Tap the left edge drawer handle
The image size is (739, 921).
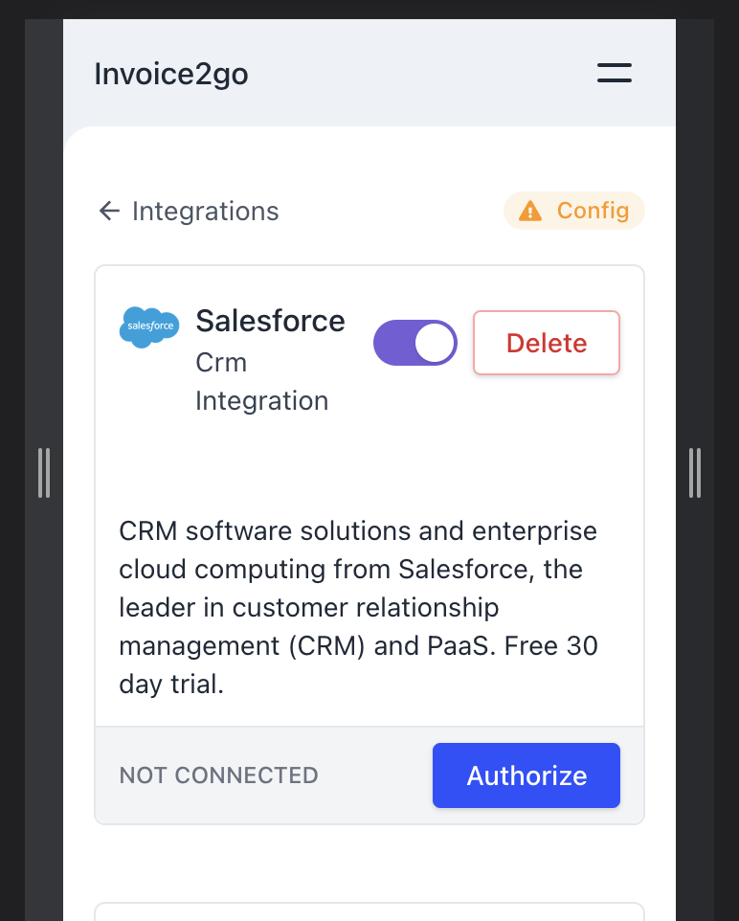[x=44, y=472]
